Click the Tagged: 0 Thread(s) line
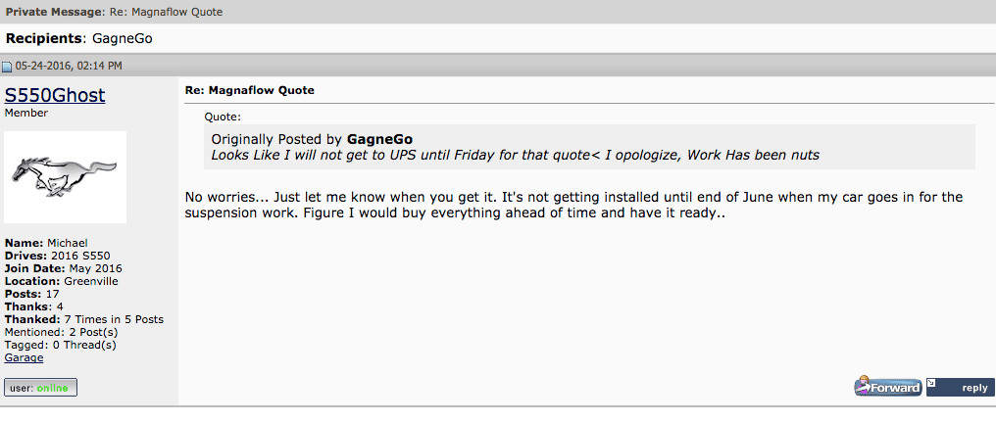Image resolution: width=996 pixels, height=423 pixels. click(x=61, y=345)
